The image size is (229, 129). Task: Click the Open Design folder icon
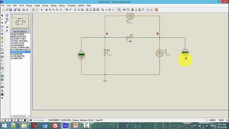[x=7, y=10]
